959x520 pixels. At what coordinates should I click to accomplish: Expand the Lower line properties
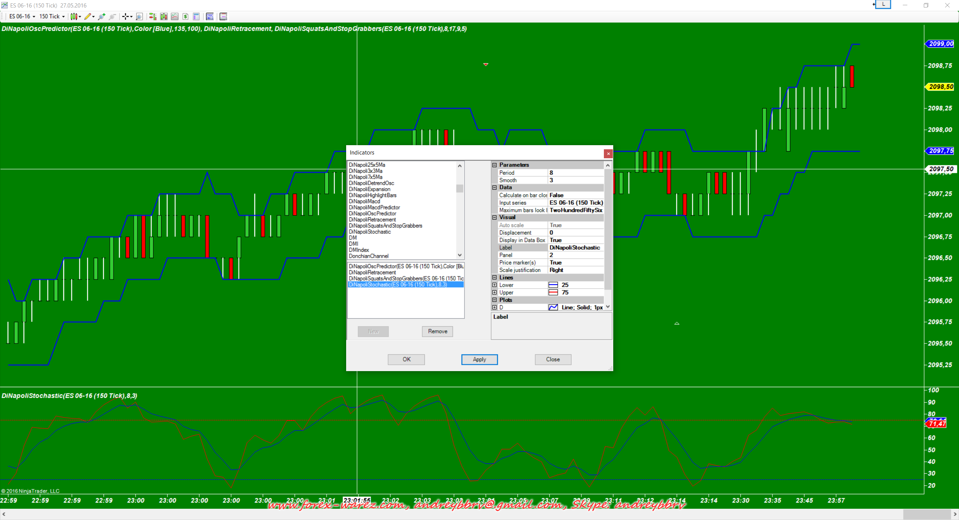coord(494,285)
